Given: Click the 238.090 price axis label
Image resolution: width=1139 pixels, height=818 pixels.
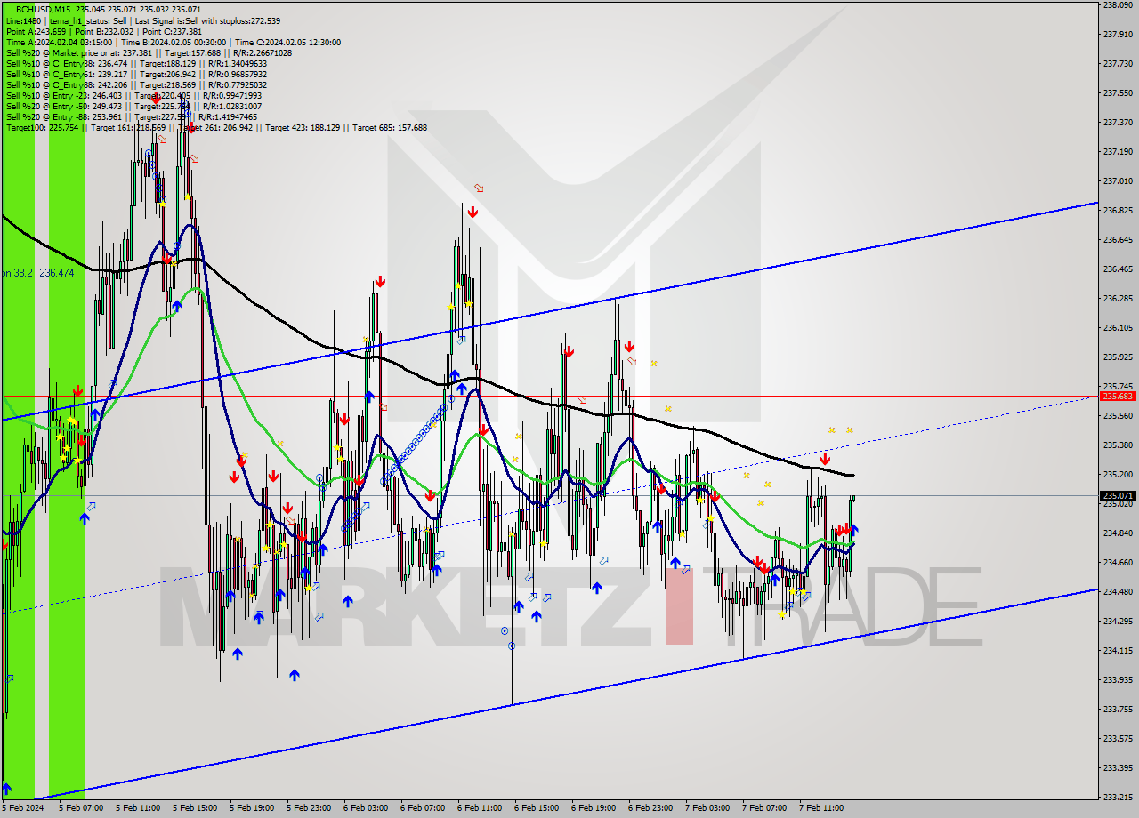Looking at the screenshot, I should pyautogui.click(x=1118, y=5).
